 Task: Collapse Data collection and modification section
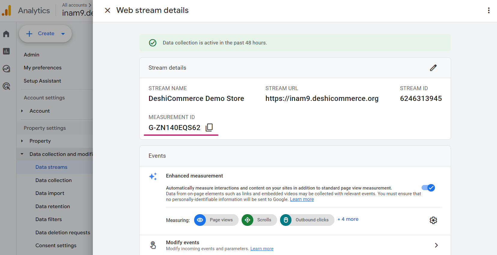[22, 154]
